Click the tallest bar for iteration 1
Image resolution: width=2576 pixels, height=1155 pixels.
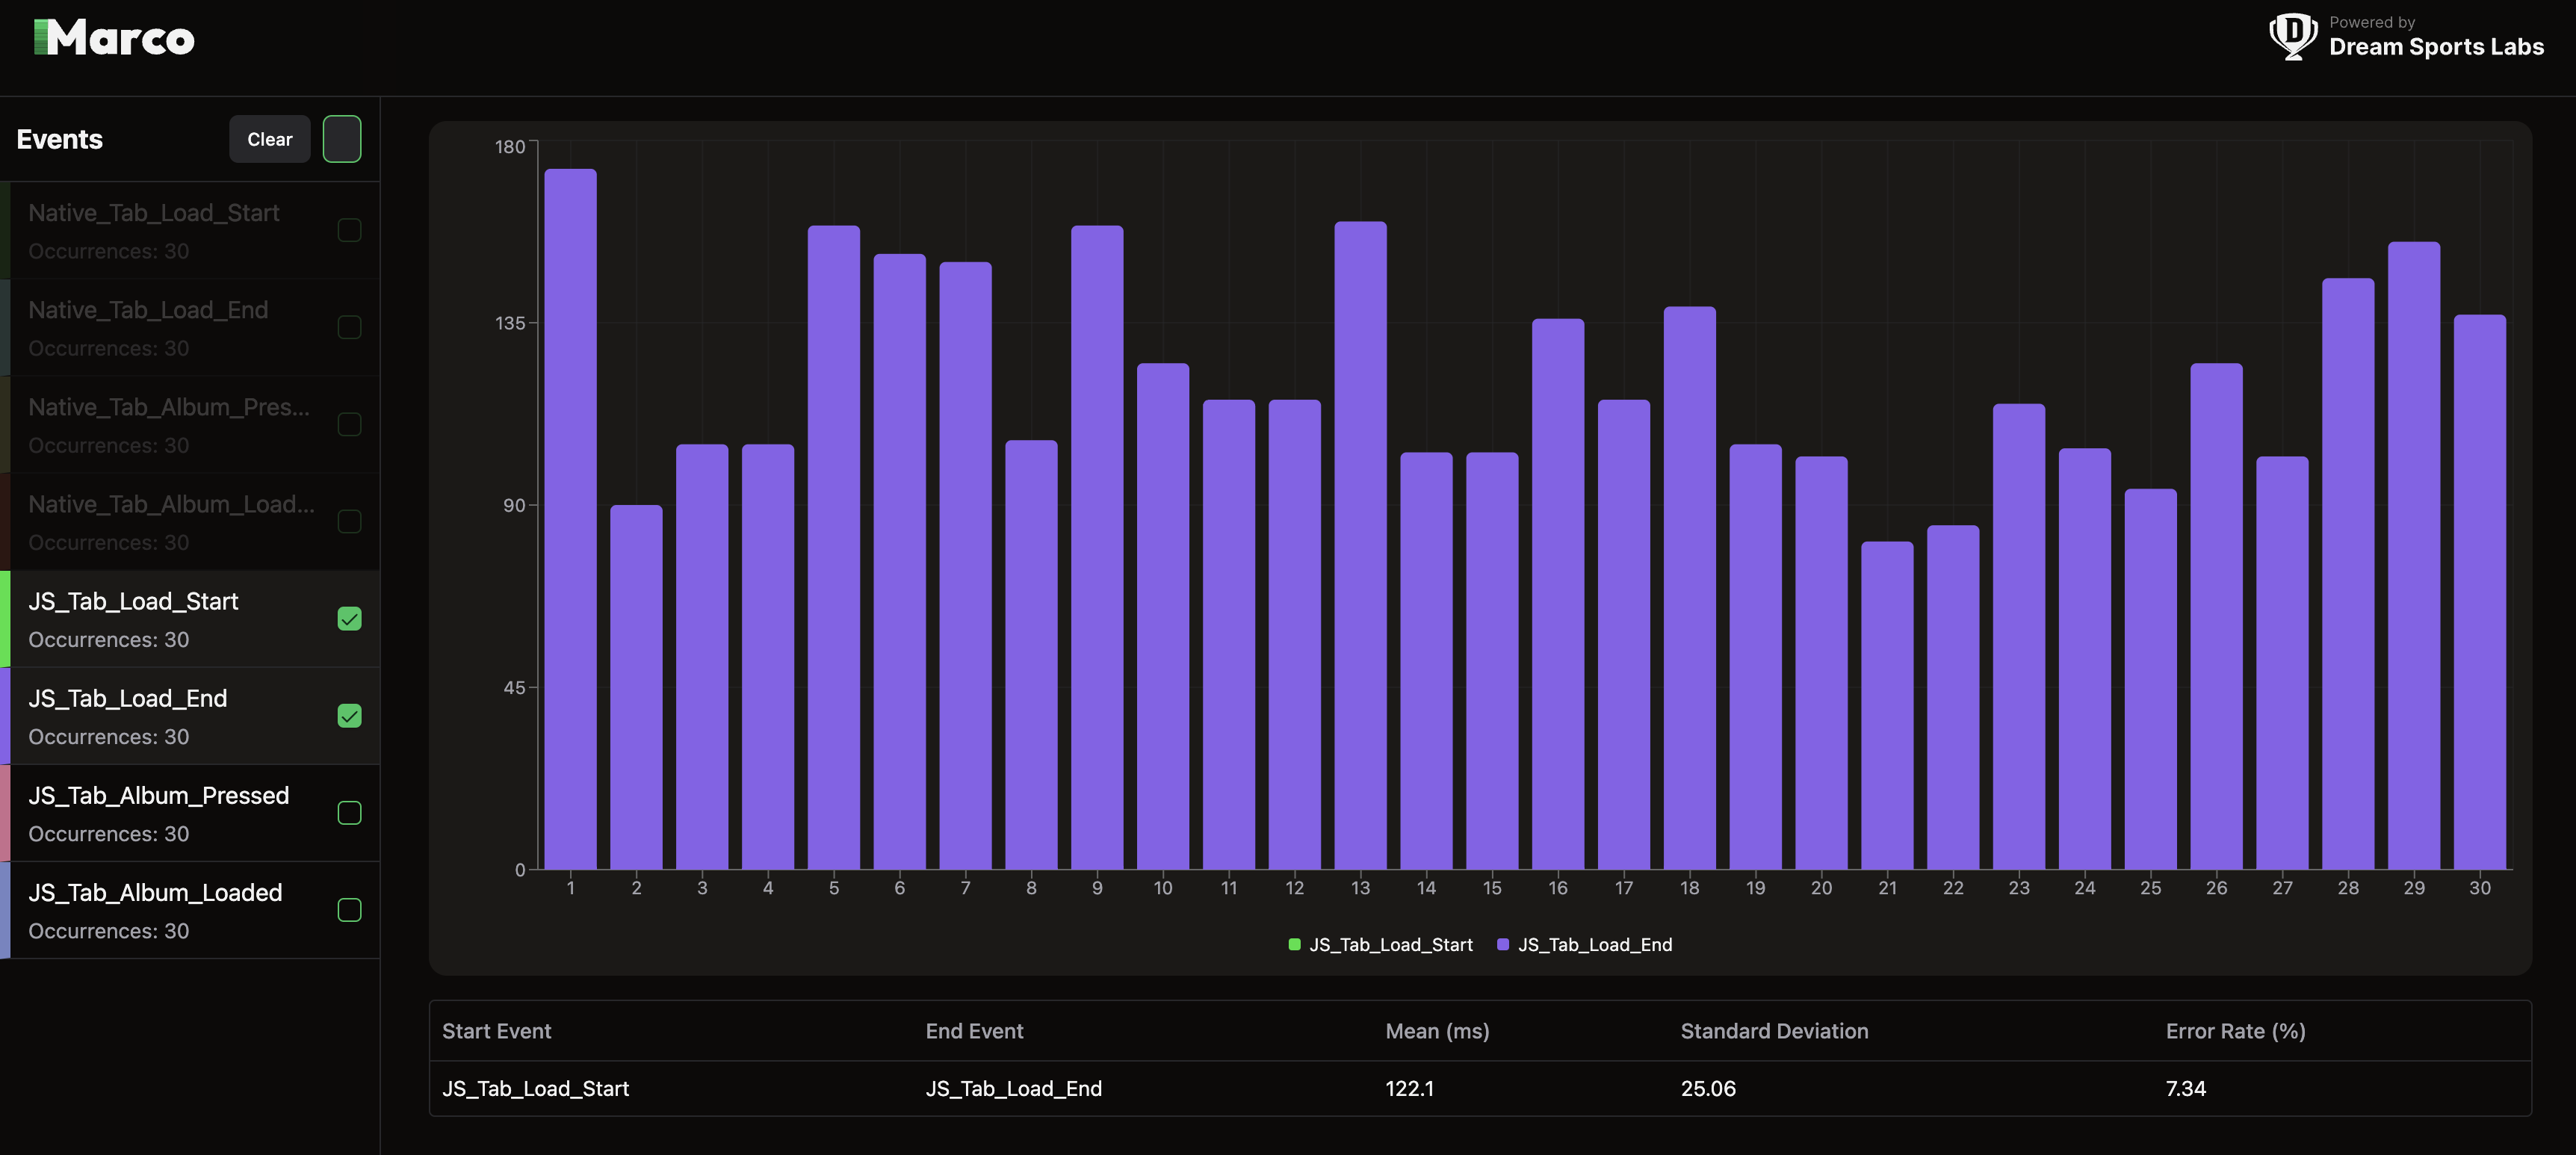tap(570, 520)
